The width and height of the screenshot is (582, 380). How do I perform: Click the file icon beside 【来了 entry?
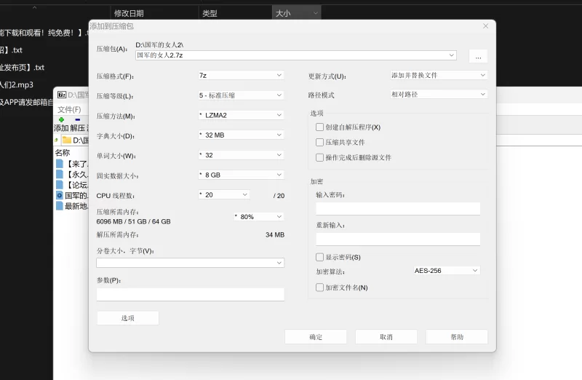coord(60,164)
